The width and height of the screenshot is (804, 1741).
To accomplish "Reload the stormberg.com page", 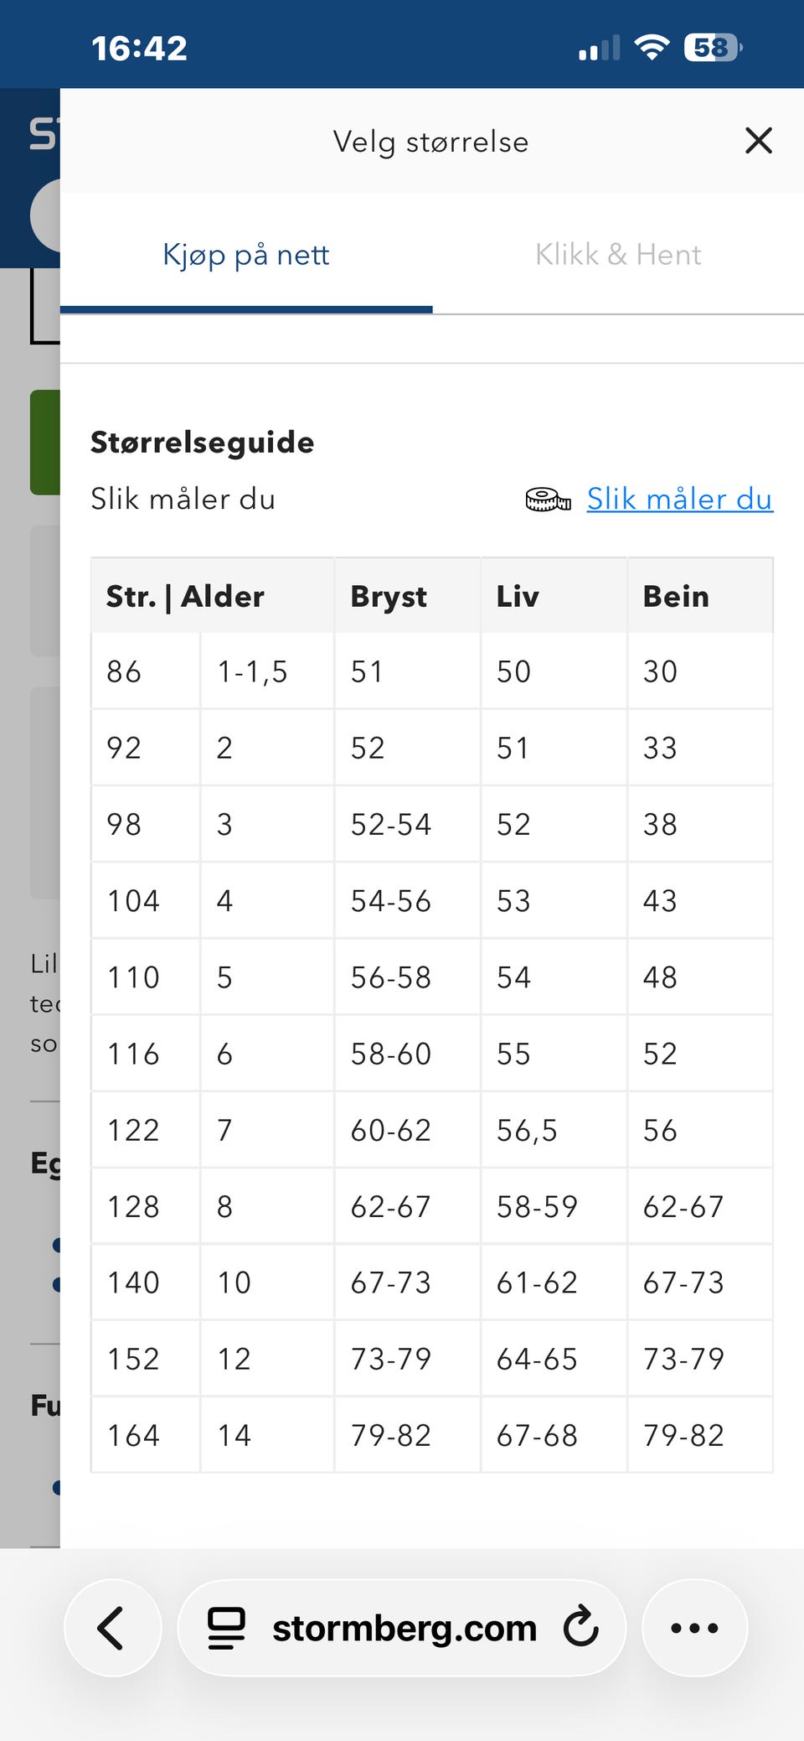I will click(x=581, y=1627).
